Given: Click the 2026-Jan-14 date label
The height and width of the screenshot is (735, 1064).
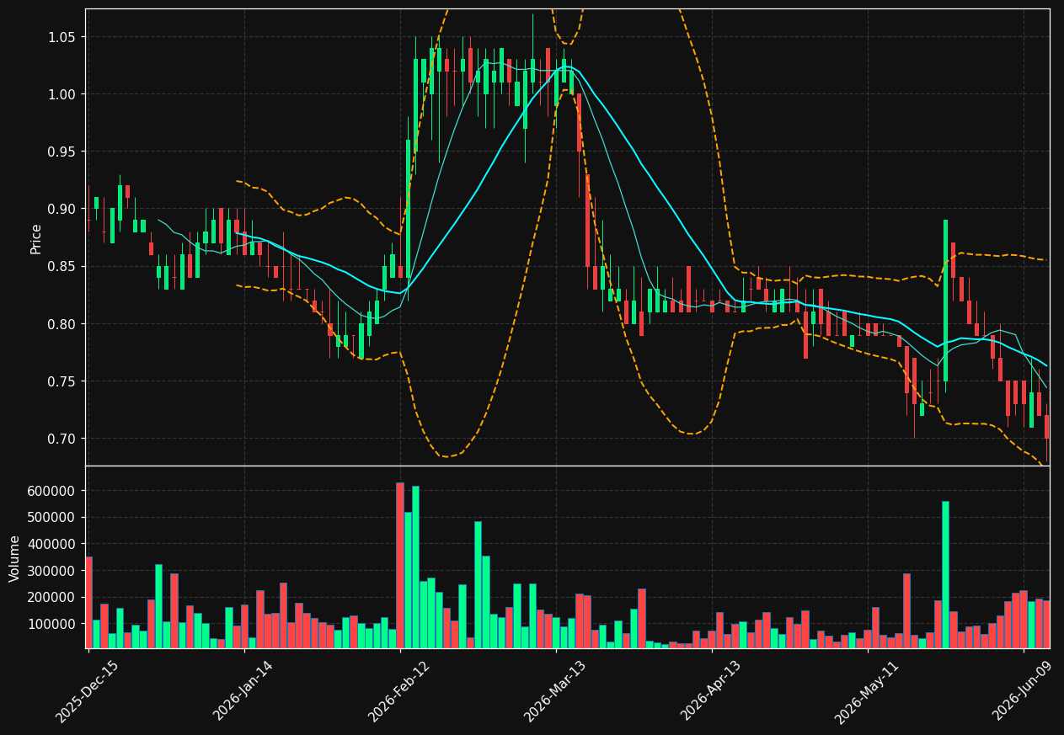Looking at the screenshot, I should [243, 691].
